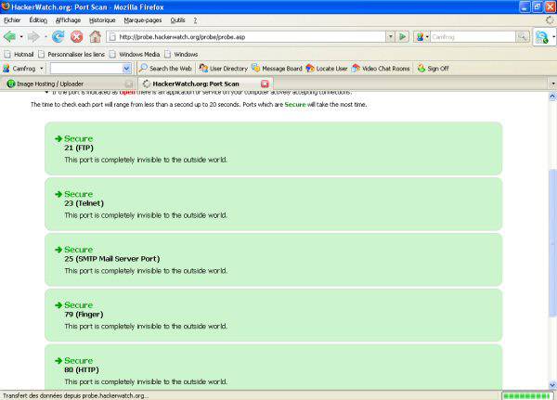Screen dimensions: 557x400
Task: Open the Édition menu
Action: (38, 20)
